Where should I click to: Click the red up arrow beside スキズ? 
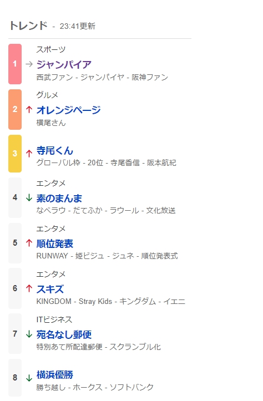tap(29, 288)
